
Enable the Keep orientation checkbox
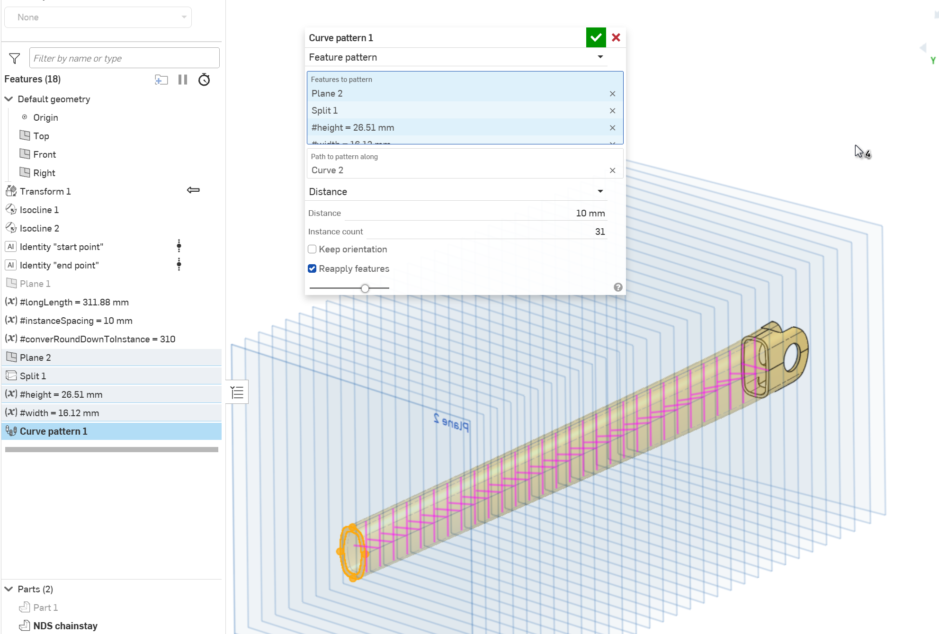coord(312,249)
